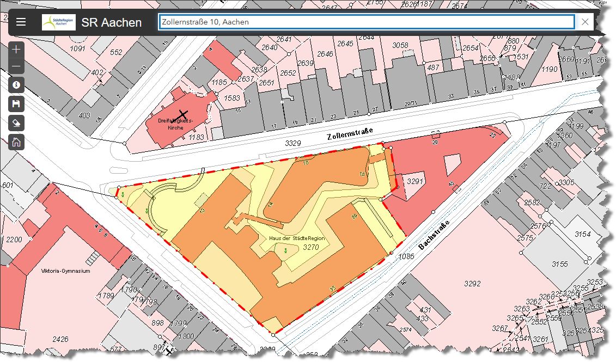The width and height of the screenshot is (616, 362).
Task: Select parcel number 2426
Action: [x=60, y=339]
